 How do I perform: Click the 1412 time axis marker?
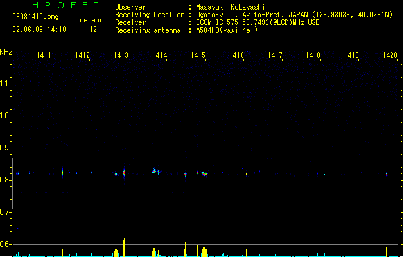[82, 55]
